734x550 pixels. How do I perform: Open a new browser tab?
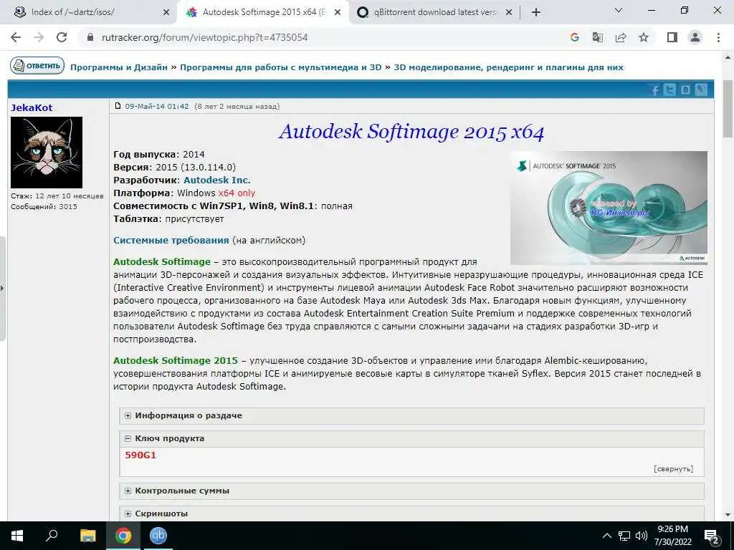536,13
